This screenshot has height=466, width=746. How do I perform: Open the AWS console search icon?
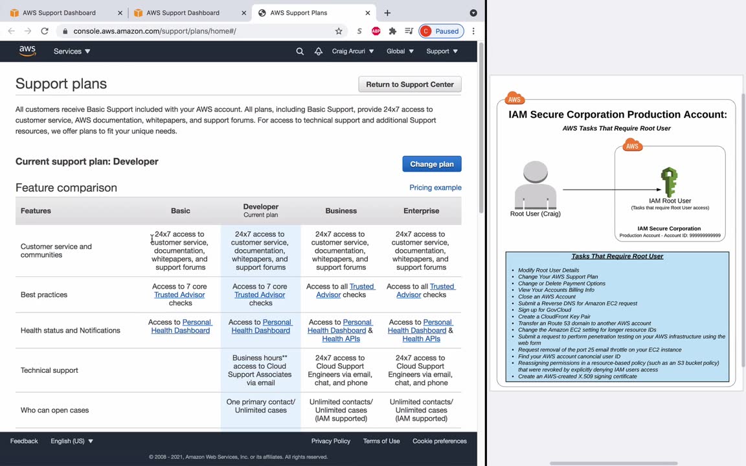pyautogui.click(x=300, y=51)
